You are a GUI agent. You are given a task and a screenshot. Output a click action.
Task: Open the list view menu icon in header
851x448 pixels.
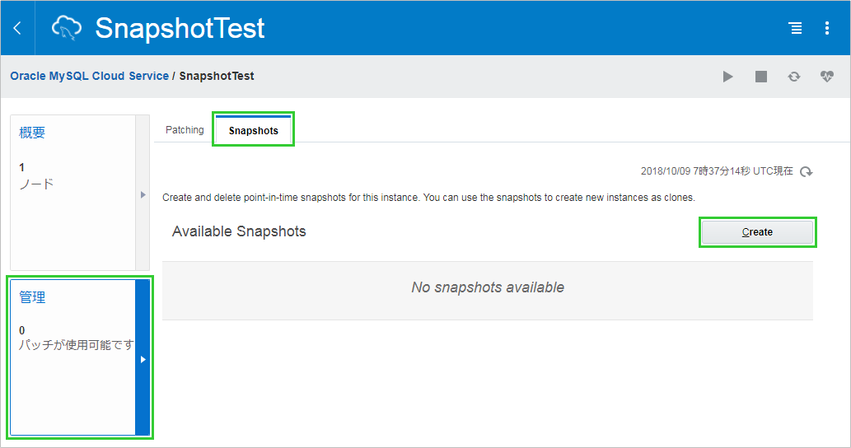click(x=795, y=28)
